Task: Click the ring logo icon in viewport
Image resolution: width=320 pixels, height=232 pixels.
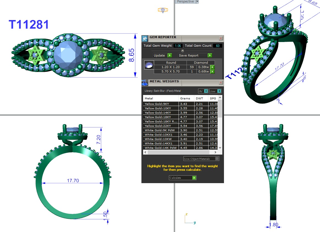Action: coord(163,10)
